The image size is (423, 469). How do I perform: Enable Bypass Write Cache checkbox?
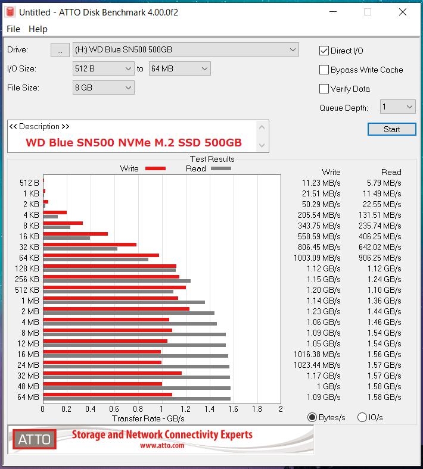click(324, 70)
